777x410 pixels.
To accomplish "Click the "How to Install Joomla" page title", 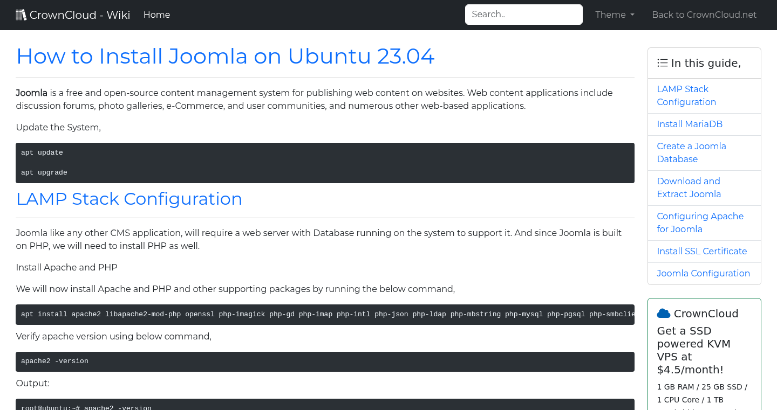I will pos(226,56).
